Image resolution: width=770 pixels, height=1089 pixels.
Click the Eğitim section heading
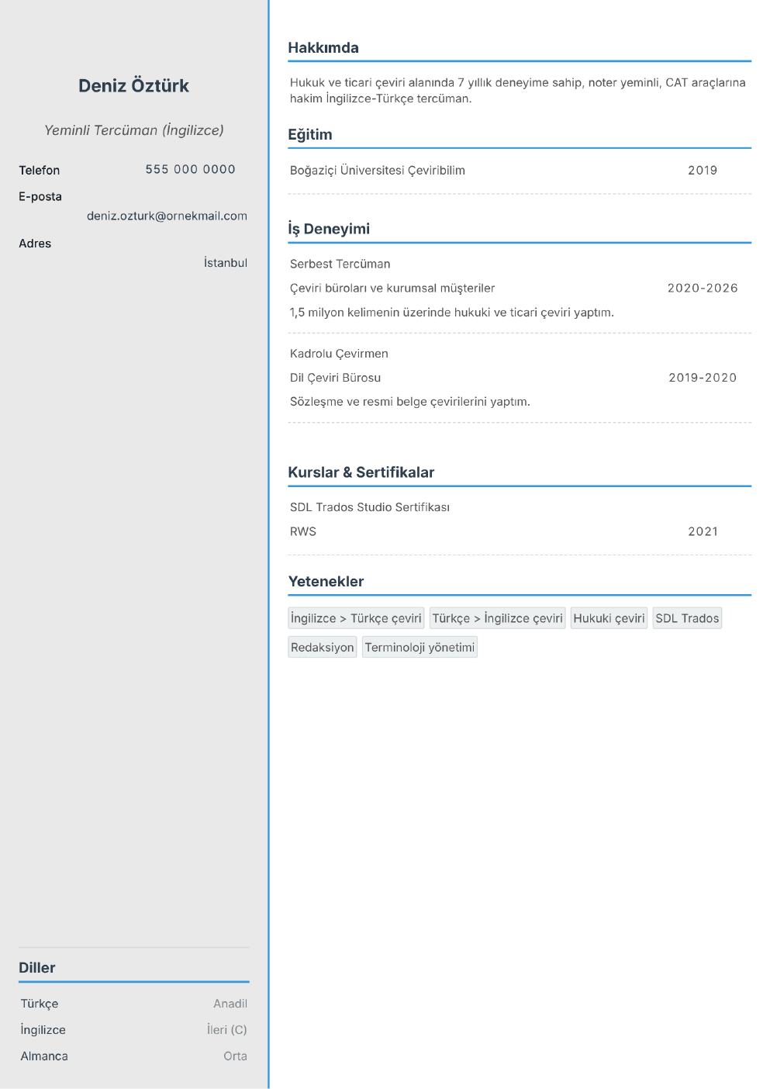[310, 135]
